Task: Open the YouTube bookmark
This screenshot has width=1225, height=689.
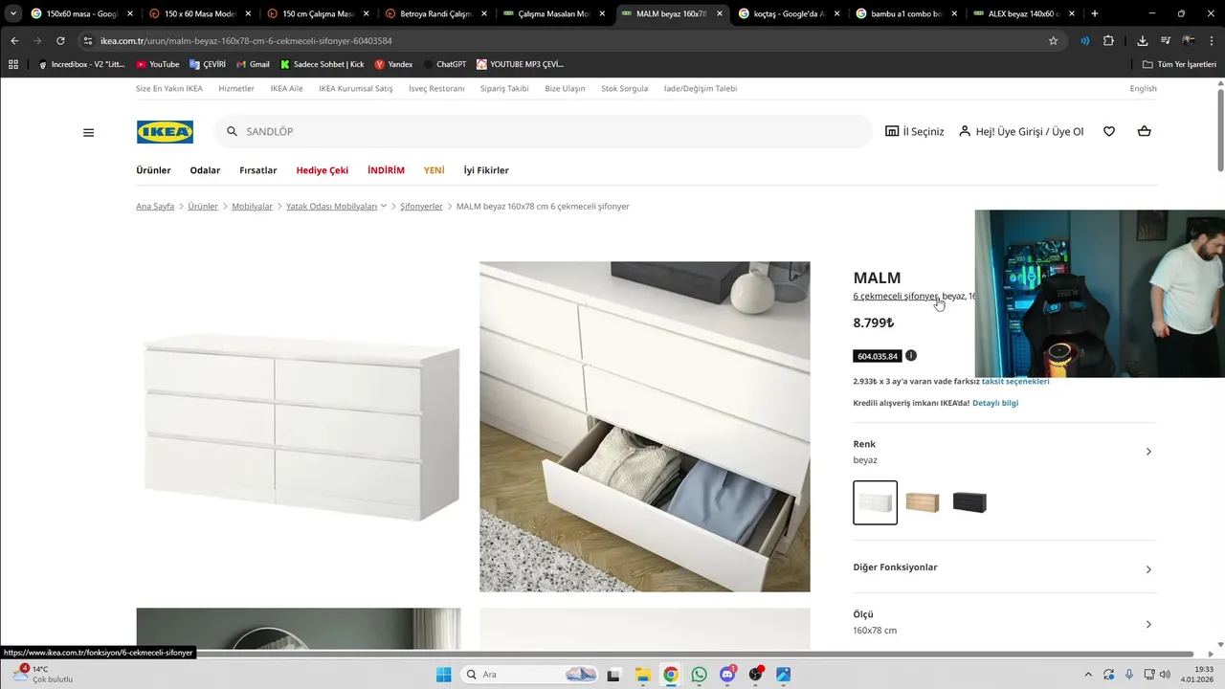Action: tap(158, 64)
